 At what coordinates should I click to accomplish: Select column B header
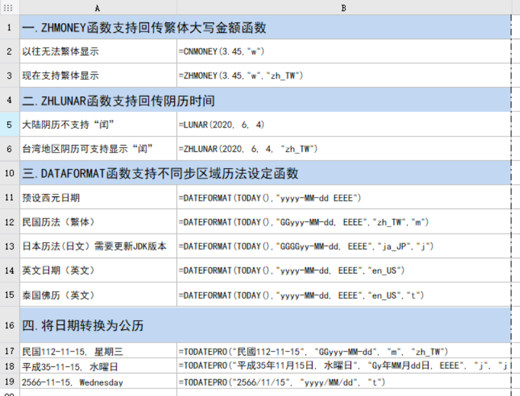coord(343,9)
